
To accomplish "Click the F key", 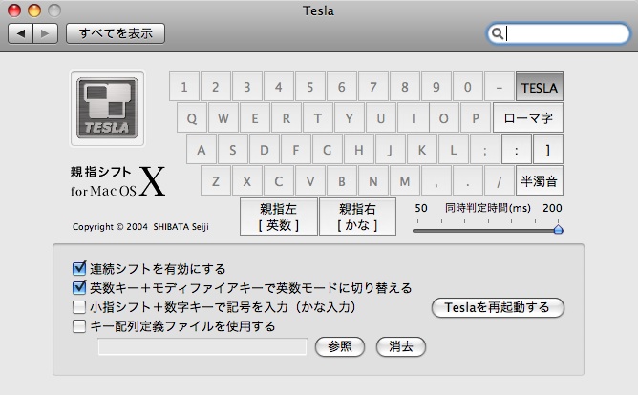I will 296,150.
